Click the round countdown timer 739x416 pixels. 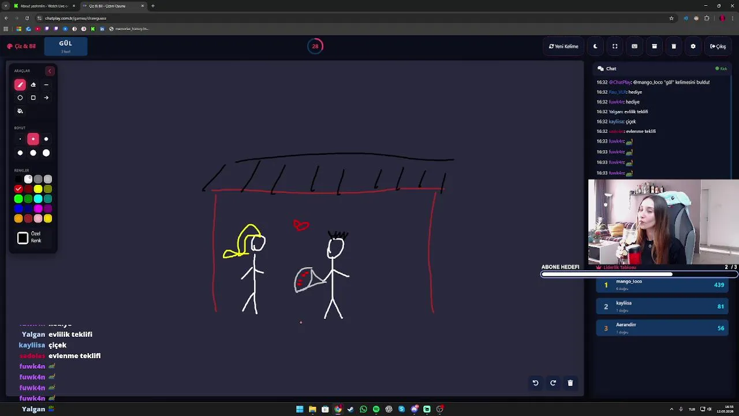[315, 46]
